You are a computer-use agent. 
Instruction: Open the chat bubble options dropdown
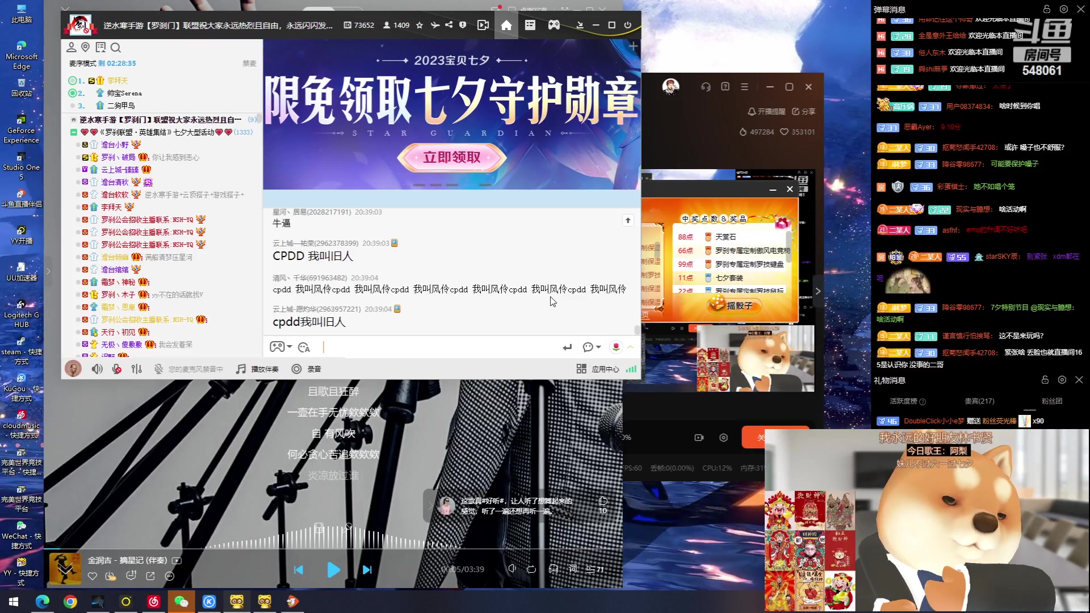point(592,347)
